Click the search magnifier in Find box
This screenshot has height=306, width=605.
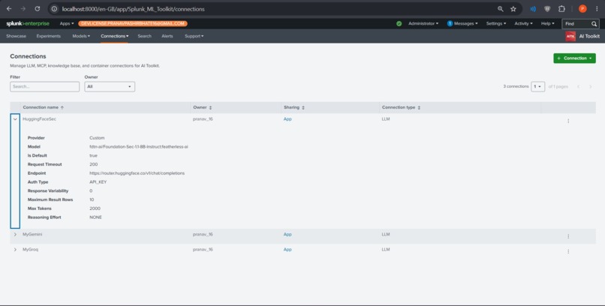coord(594,24)
